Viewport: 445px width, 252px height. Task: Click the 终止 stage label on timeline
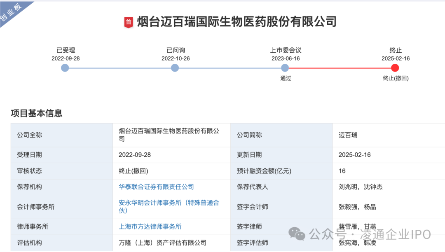click(x=396, y=50)
